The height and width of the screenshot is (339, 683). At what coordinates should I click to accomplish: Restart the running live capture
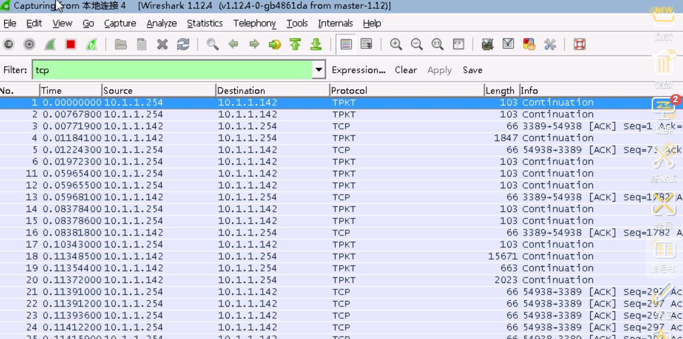pyautogui.click(x=92, y=44)
